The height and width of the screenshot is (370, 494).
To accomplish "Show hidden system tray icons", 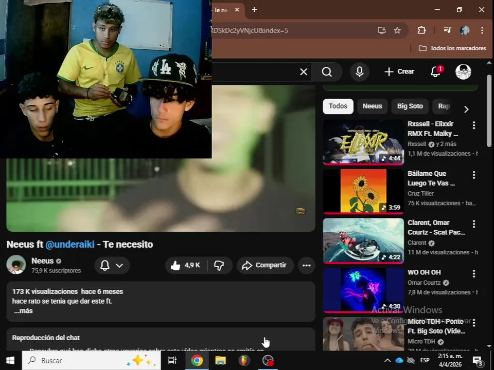I will [387, 361].
